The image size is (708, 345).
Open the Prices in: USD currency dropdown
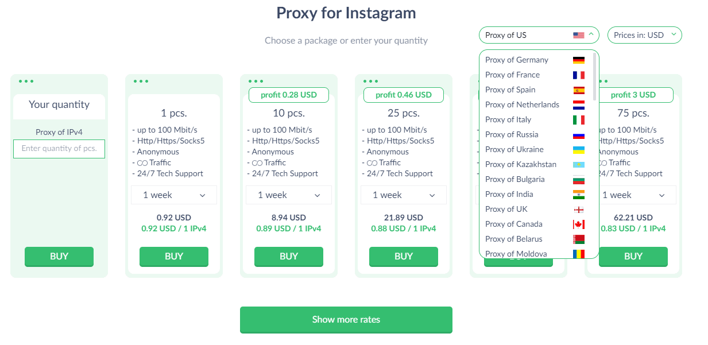click(x=644, y=35)
